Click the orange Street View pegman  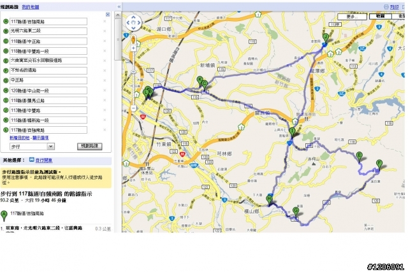pyautogui.click(x=133, y=39)
